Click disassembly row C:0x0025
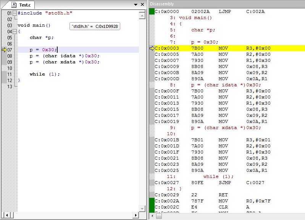 click(229, 171)
